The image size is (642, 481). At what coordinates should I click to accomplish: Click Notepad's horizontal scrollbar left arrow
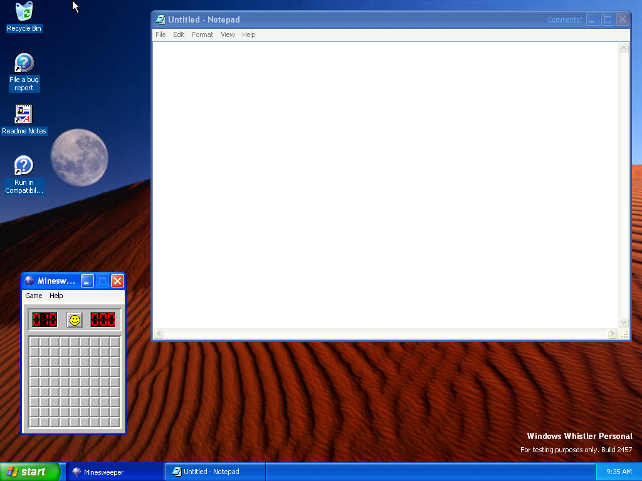click(159, 333)
